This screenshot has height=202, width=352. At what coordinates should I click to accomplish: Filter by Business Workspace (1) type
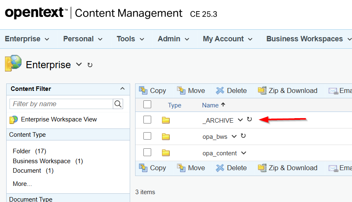tap(48, 161)
